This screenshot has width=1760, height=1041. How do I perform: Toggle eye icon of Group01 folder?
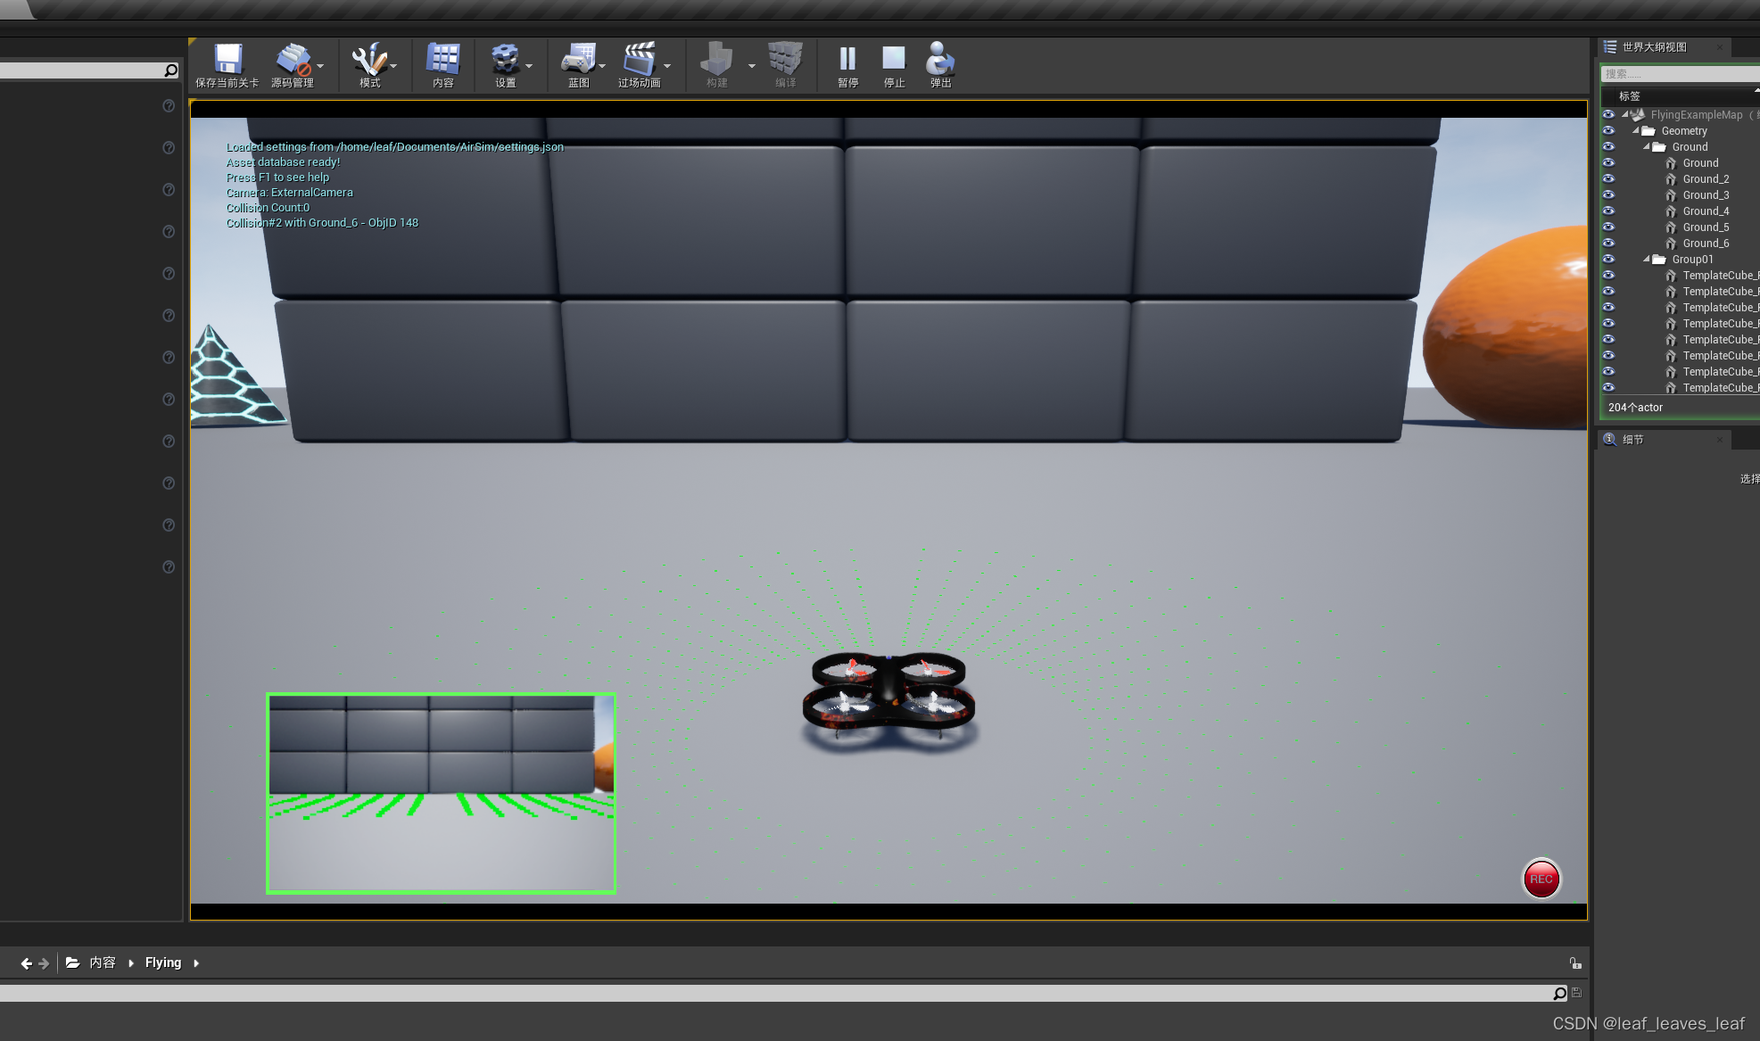(x=1608, y=259)
